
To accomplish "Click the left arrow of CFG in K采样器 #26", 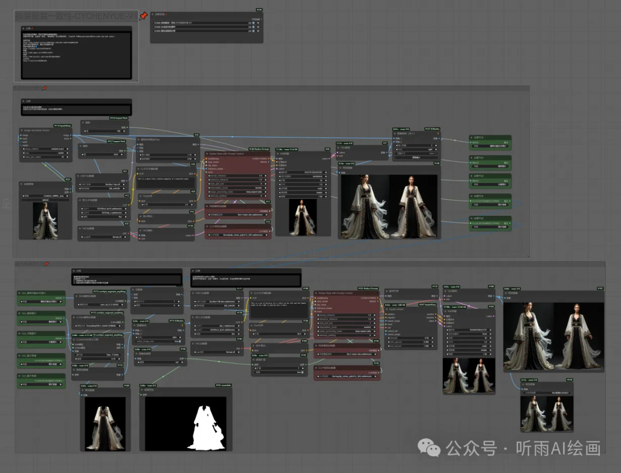I will tap(280, 184).
